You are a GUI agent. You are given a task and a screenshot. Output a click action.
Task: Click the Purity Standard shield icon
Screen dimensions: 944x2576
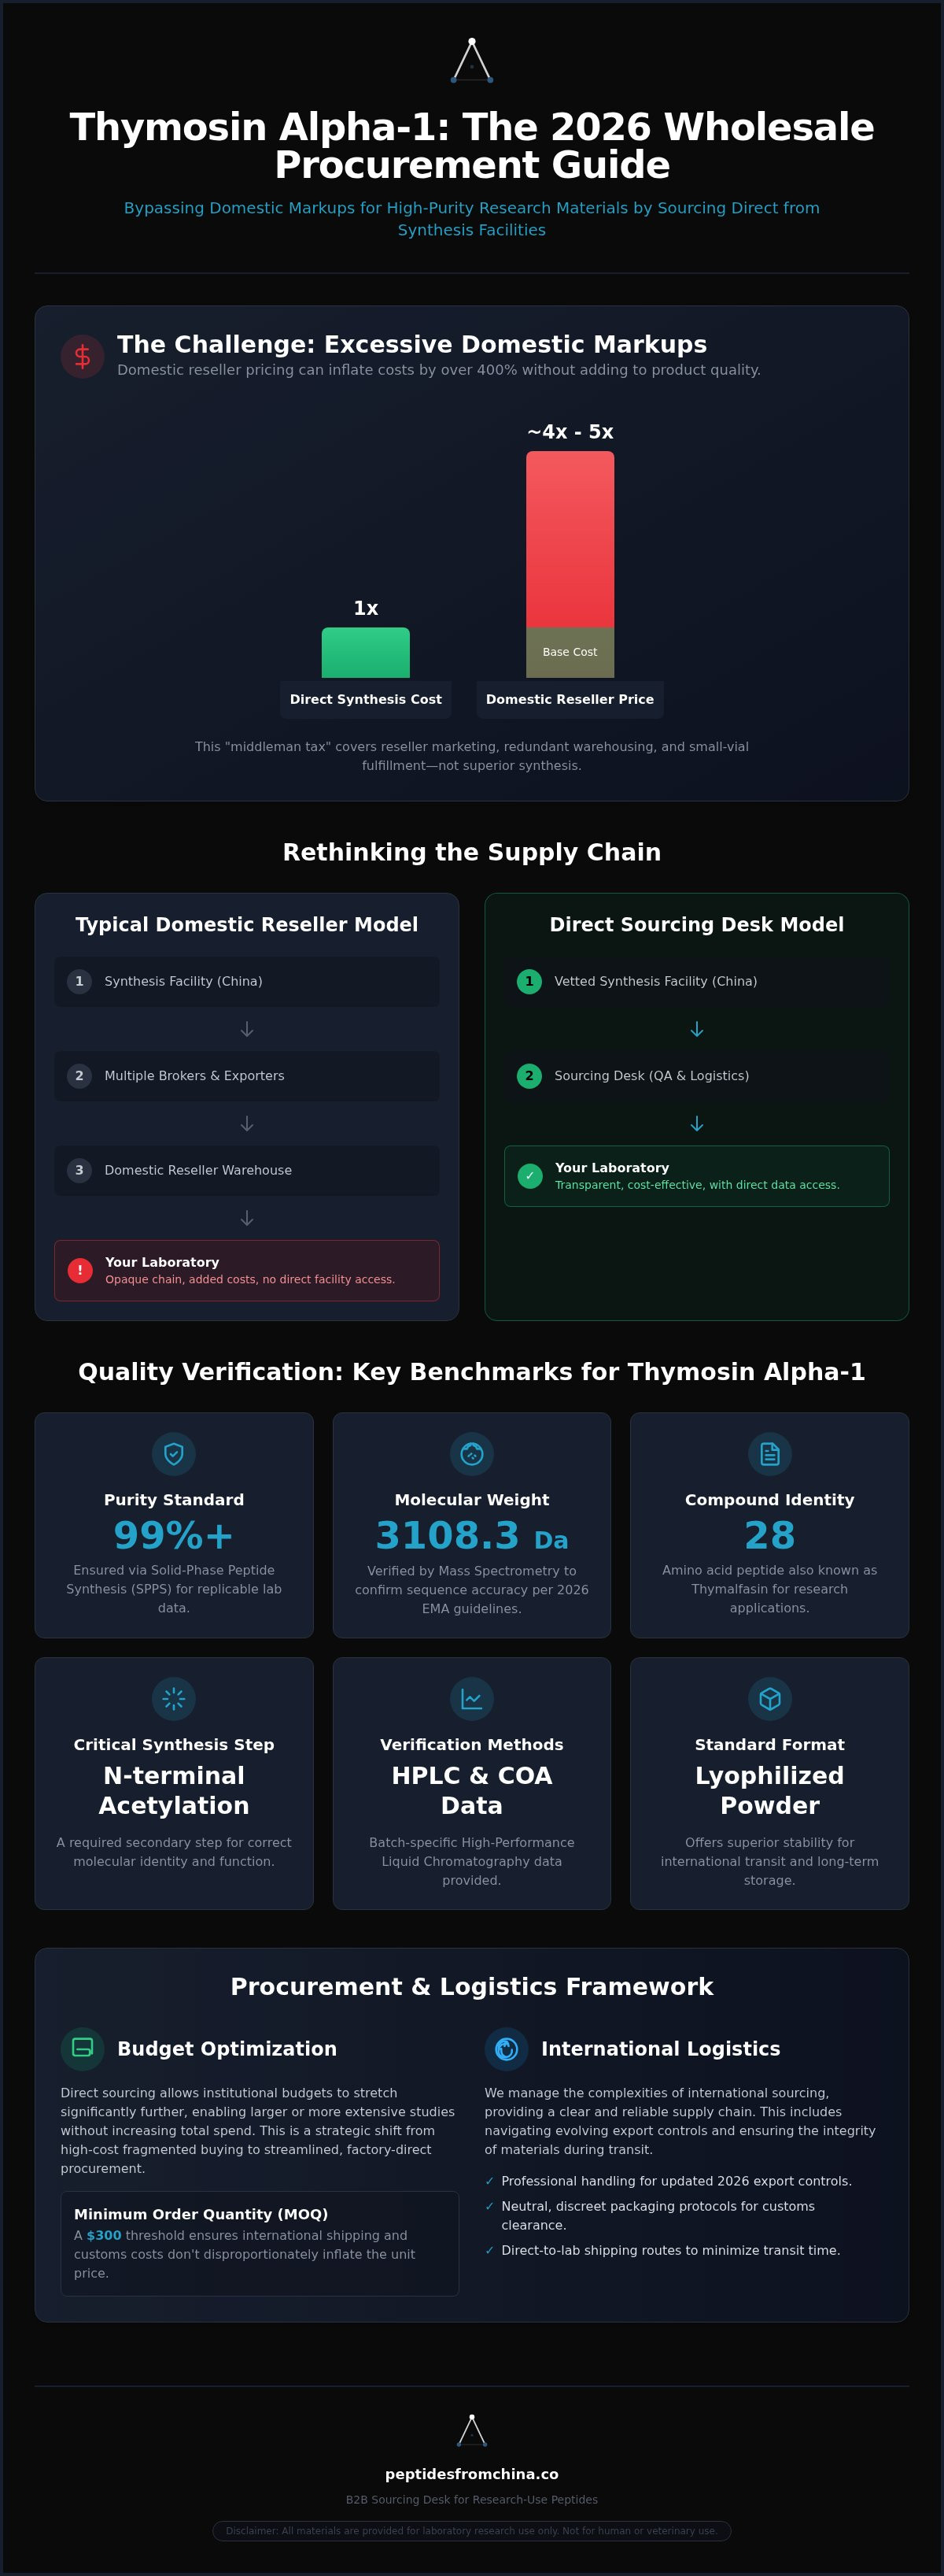pos(174,1453)
